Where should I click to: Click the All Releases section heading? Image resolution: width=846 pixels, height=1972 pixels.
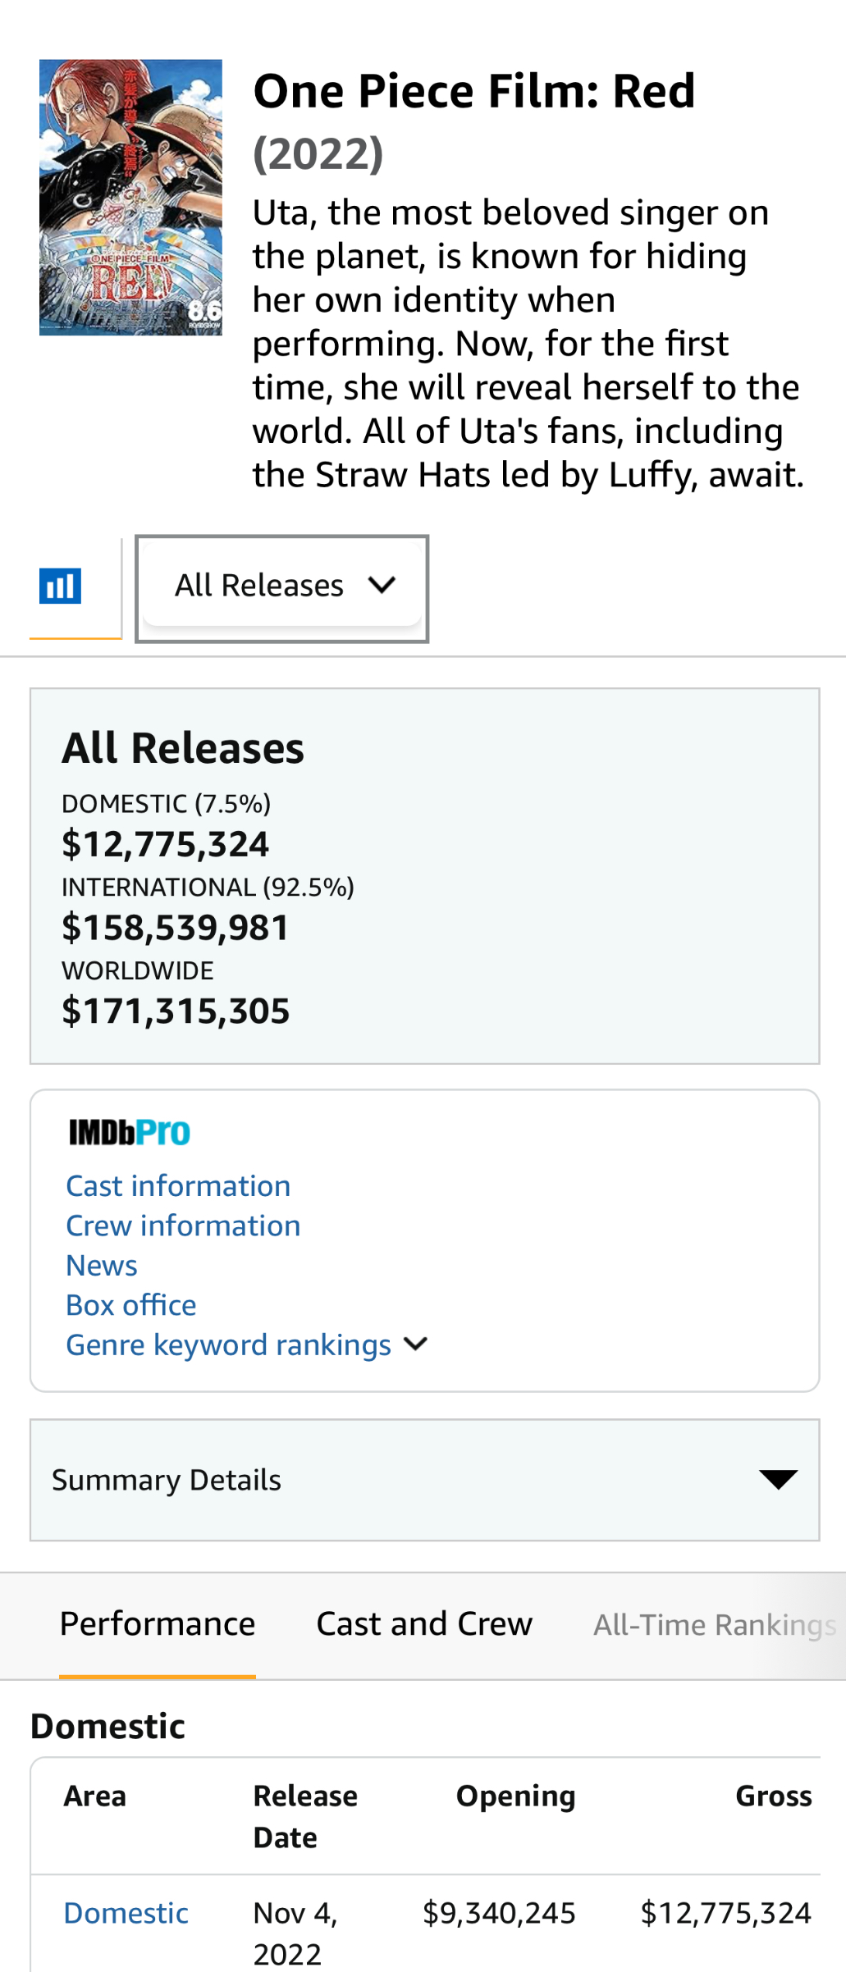183,748
